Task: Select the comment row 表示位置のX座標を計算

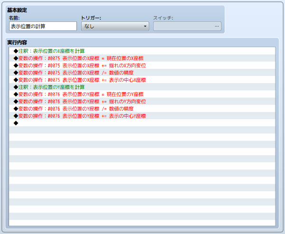Action: 142,51
